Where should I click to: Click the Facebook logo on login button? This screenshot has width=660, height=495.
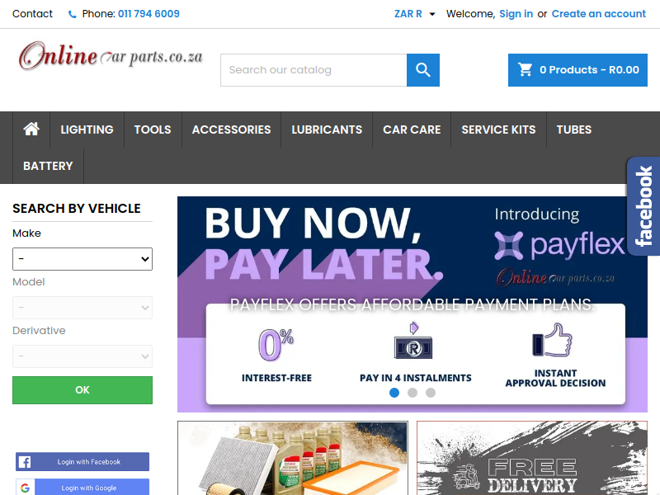coord(25,462)
